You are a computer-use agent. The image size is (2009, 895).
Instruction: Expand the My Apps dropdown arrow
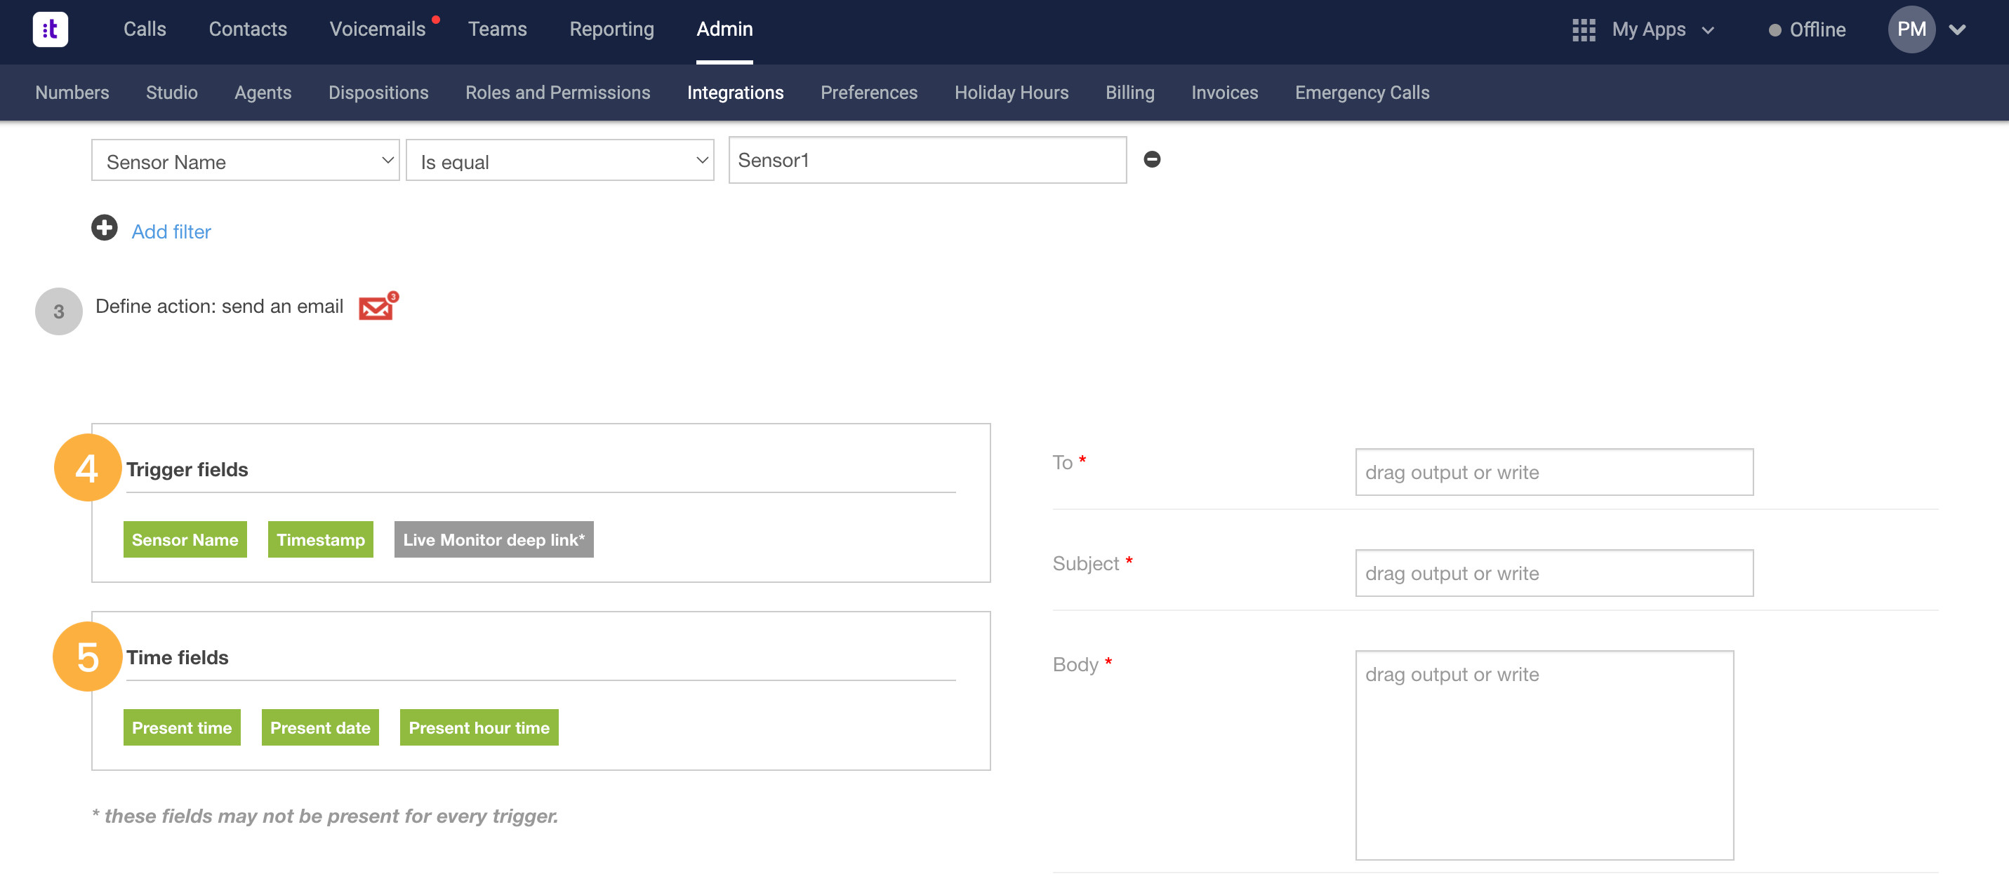pos(1708,30)
